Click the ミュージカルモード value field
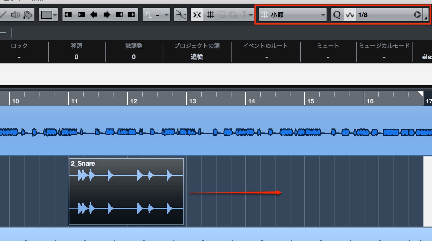The image size is (432, 241). 384,57
